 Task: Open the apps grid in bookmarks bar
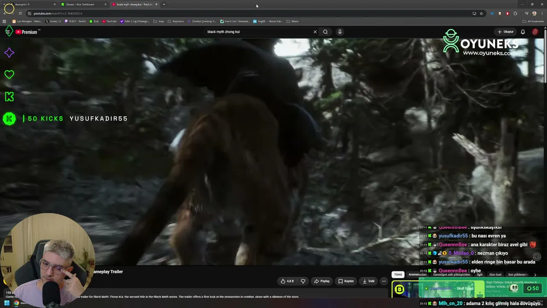click(x=4, y=21)
